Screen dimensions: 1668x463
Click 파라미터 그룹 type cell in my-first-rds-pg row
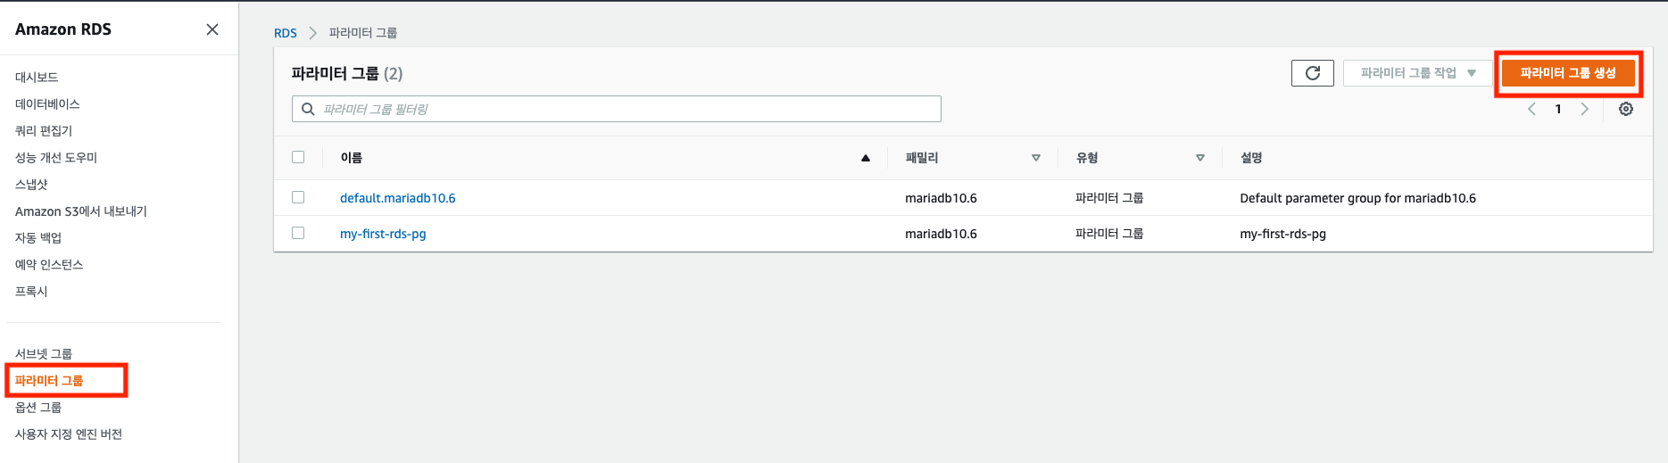[x=1109, y=234]
